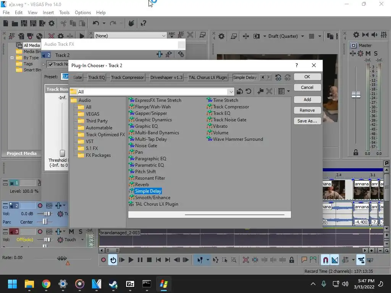Open Video Preview settings gear icon

221,36
